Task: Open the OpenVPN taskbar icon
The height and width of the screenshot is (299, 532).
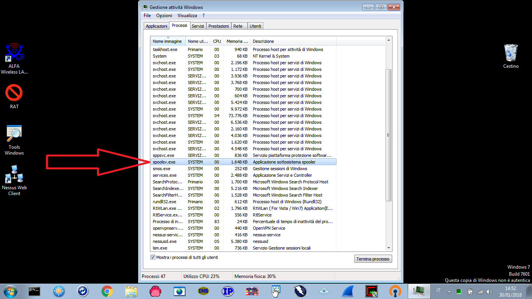Action: tap(395, 291)
